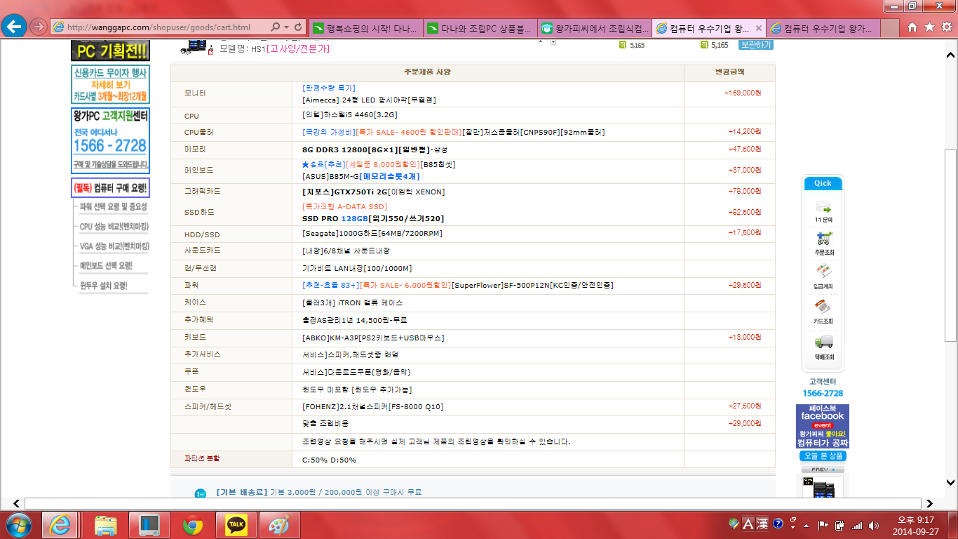The image size is (958, 539).
Task: Open CPU 성능 비교(벤치마킹) link
Action: (114, 227)
